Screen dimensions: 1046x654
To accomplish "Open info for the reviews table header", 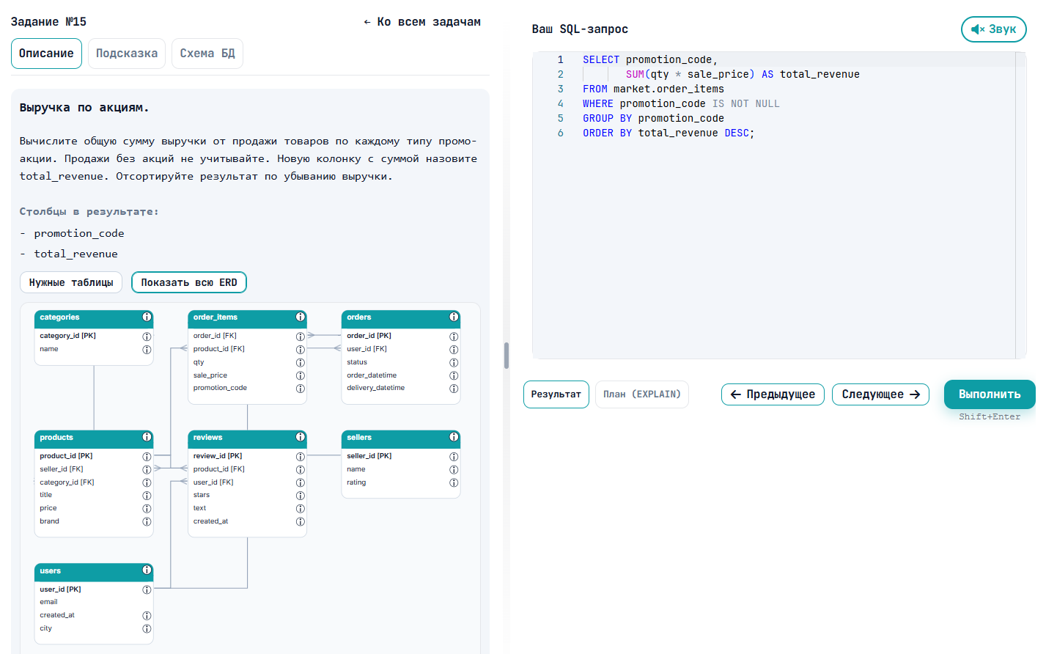I will pos(300,438).
